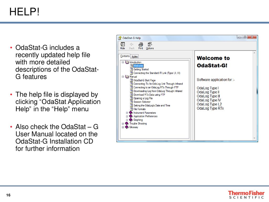Viewport: 269px width, 202px height.
Task: Open the Session Selector topic
Action: tap(142, 102)
